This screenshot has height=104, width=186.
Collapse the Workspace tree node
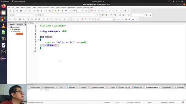pos(9,27)
